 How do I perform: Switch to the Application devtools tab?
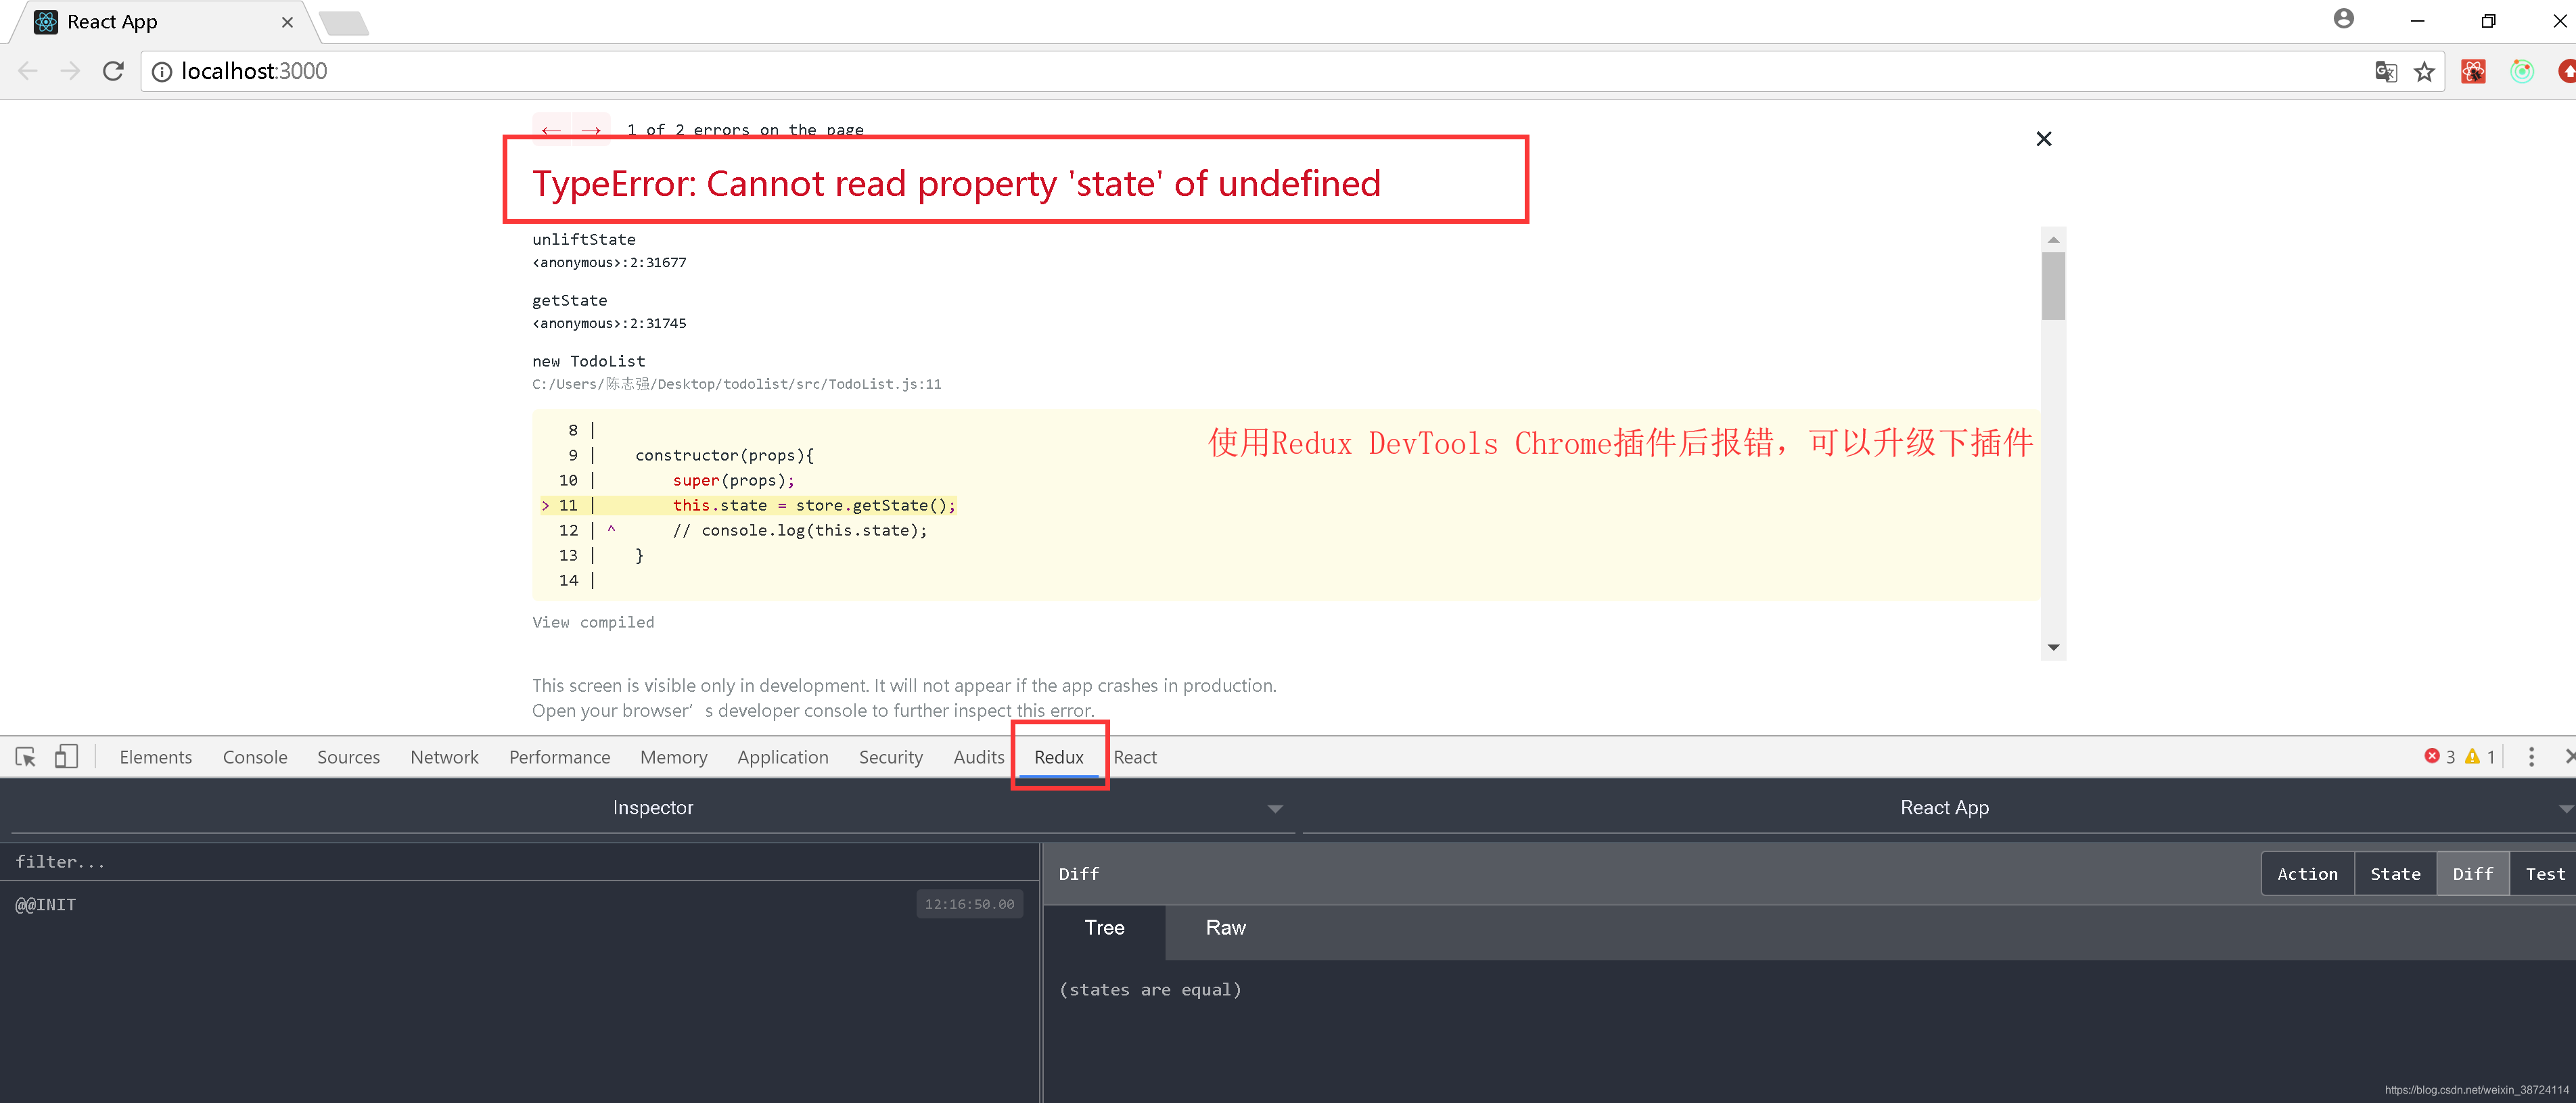(783, 757)
